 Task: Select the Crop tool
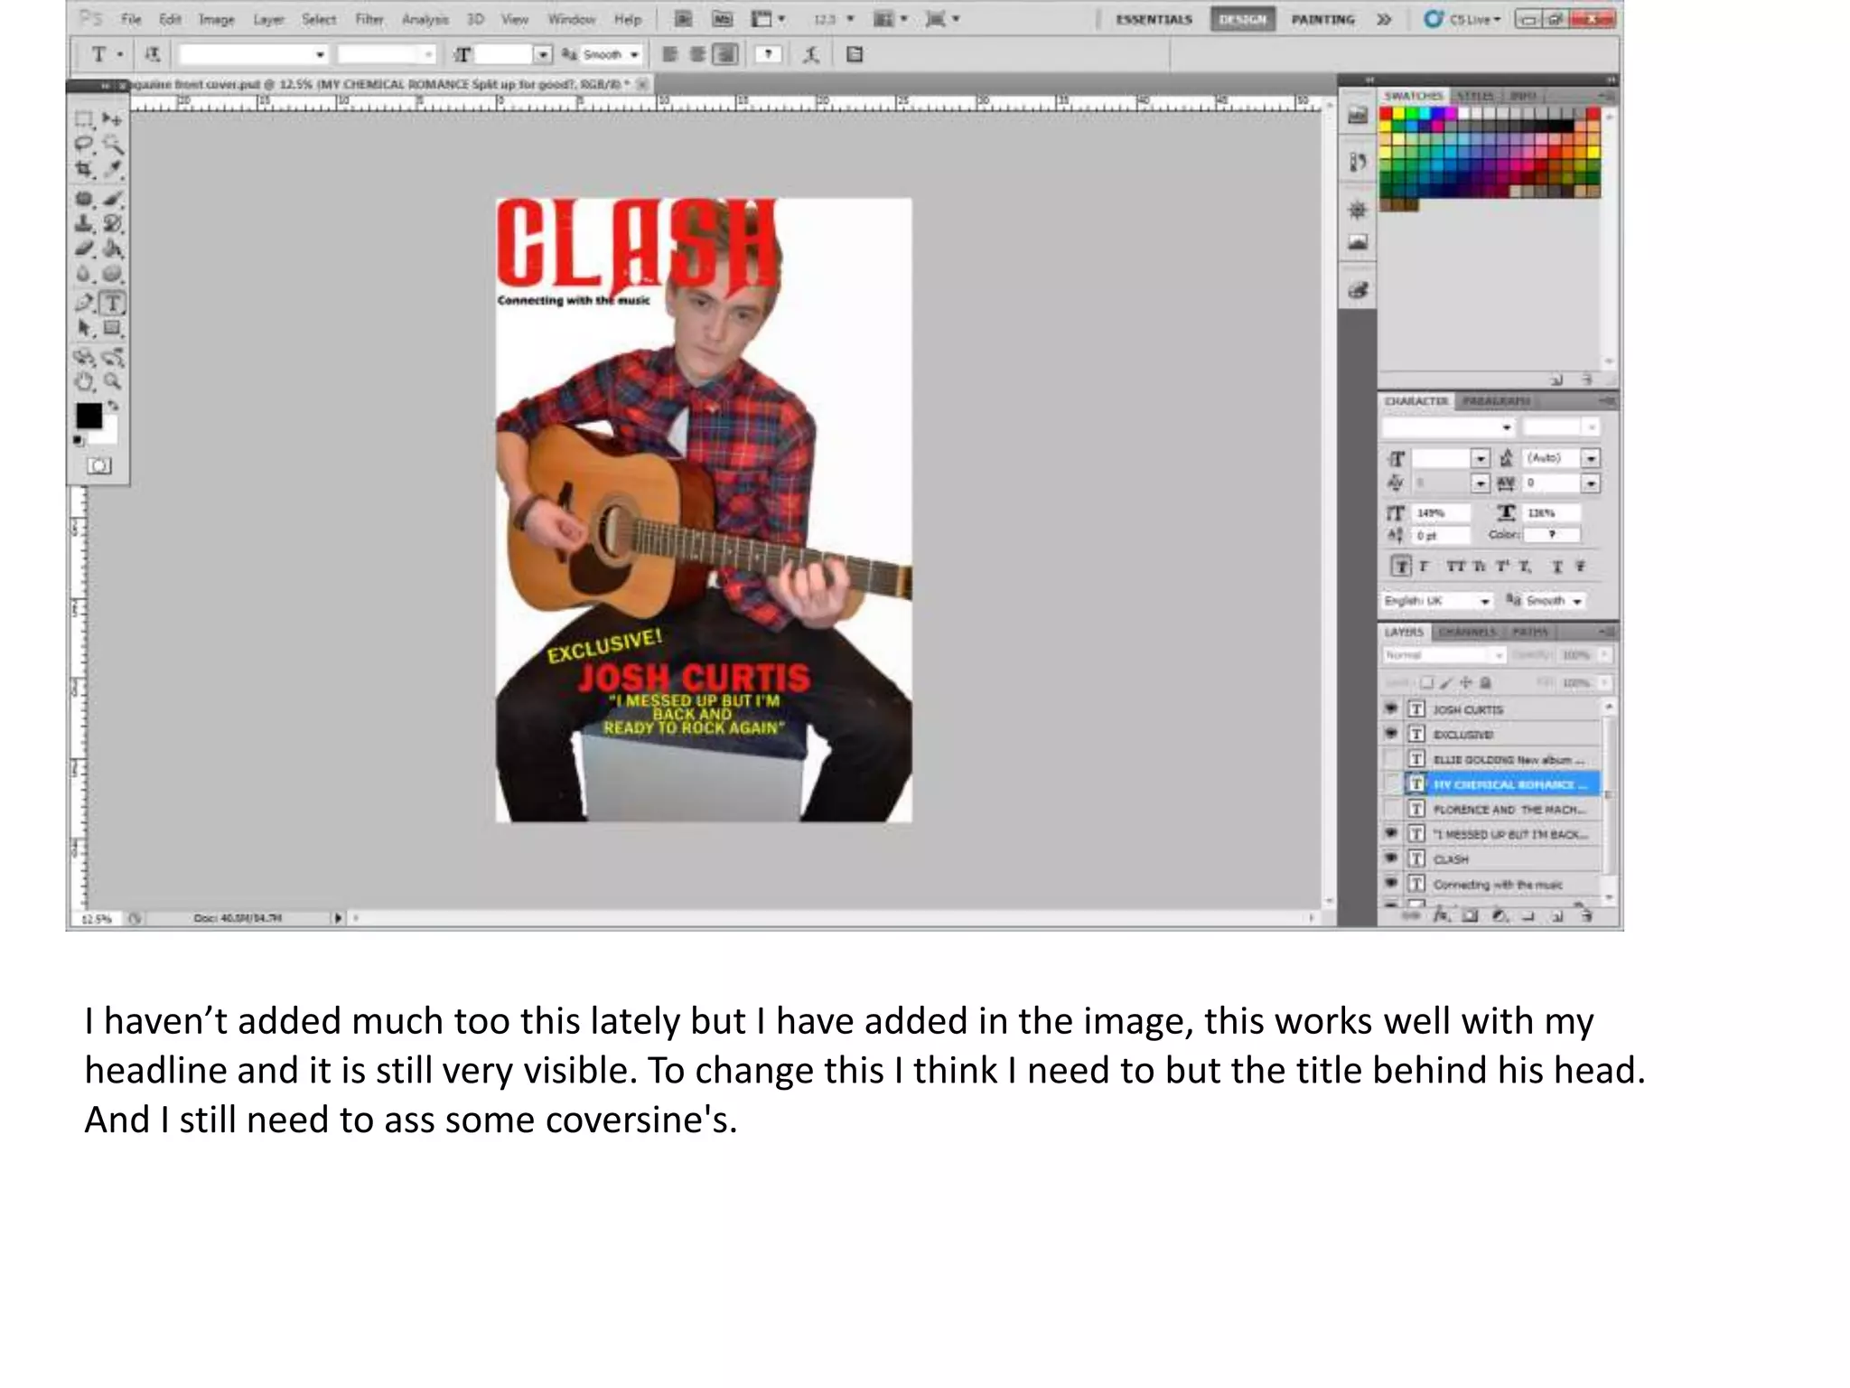(x=84, y=170)
